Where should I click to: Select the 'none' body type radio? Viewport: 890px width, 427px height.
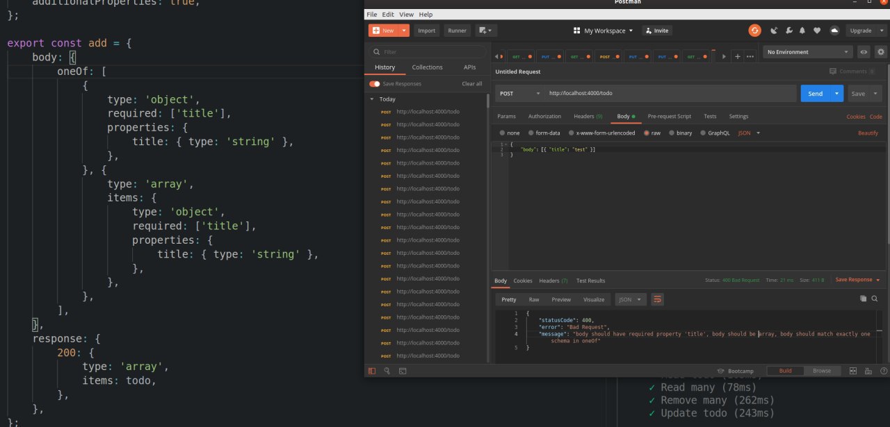pos(503,133)
